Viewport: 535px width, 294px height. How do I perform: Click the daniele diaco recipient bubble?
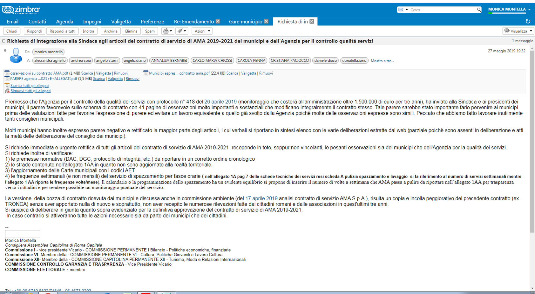[x=325, y=61]
